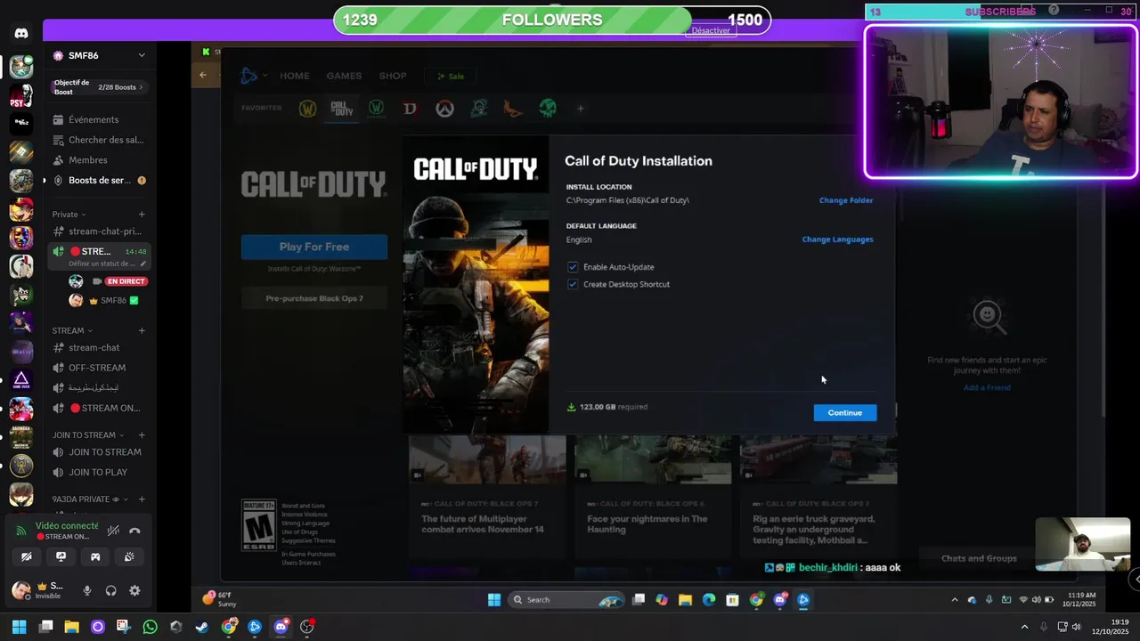1140x641 pixels.
Task: Open Steam from the outer taskbar
Action: pyautogui.click(x=202, y=627)
